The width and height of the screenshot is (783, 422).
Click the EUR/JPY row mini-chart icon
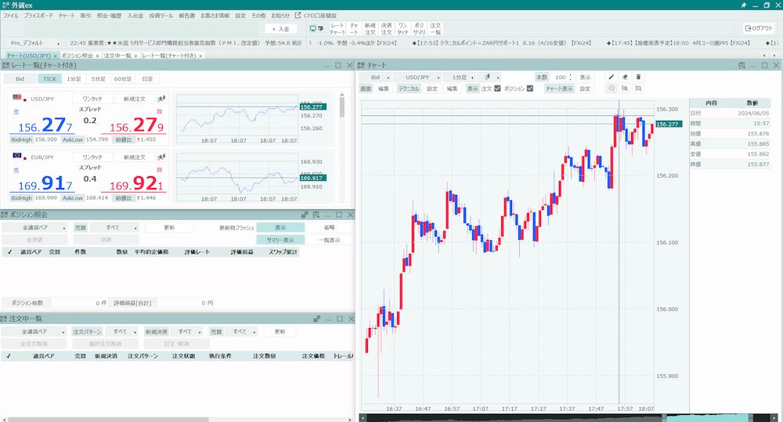click(x=161, y=157)
